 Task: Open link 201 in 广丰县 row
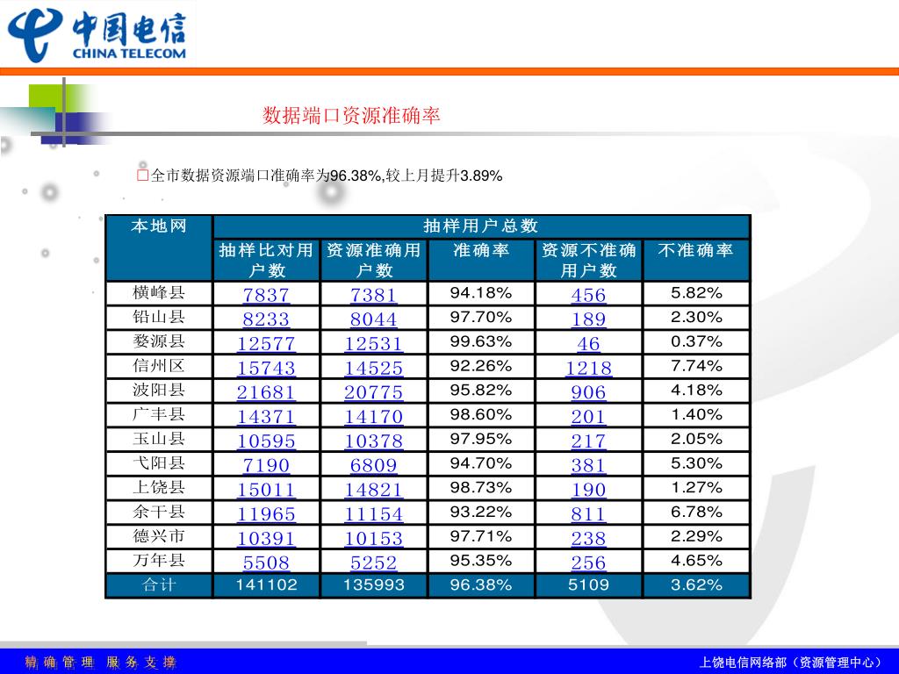coord(588,417)
